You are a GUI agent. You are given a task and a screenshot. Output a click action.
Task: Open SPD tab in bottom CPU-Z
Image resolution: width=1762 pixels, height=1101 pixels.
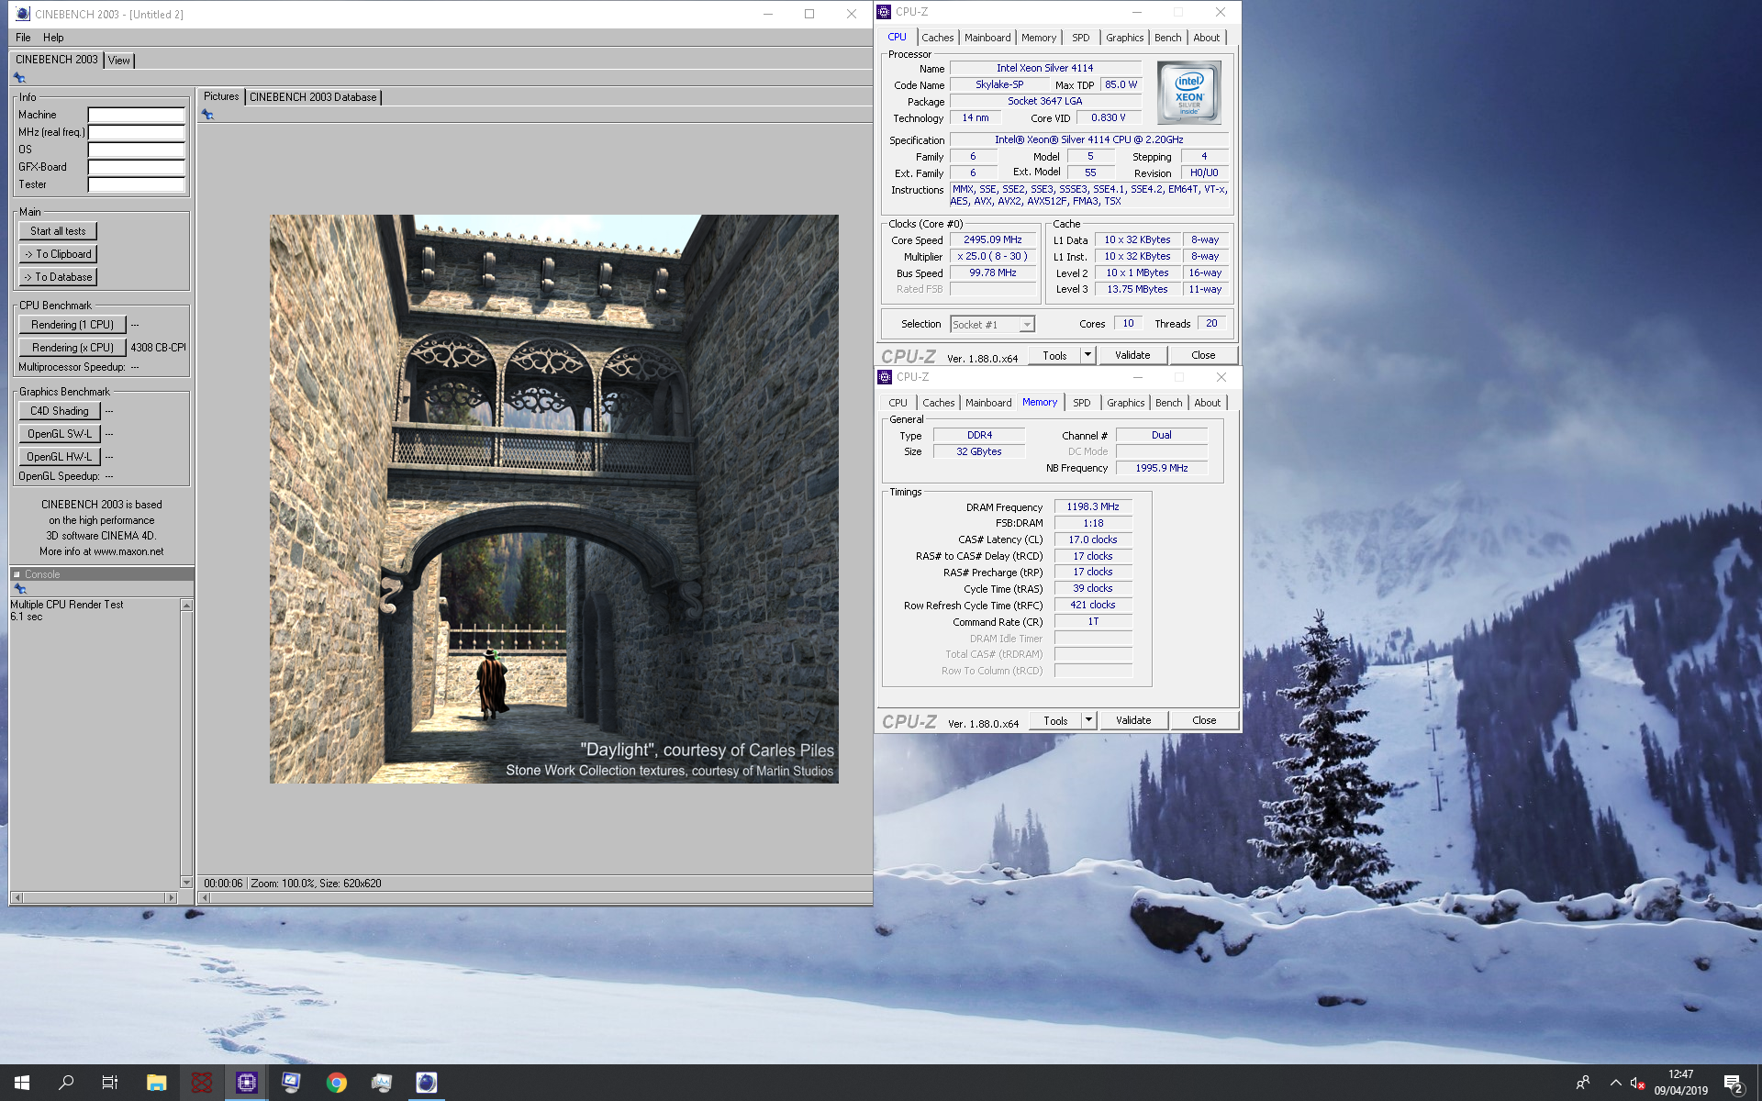pos(1082,403)
